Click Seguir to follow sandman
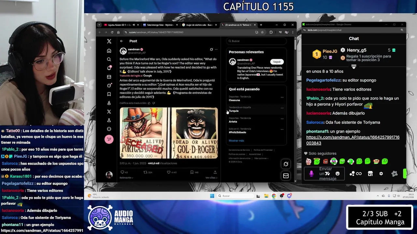The height and width of the screenshot is (234, 417). pos(277,62)
